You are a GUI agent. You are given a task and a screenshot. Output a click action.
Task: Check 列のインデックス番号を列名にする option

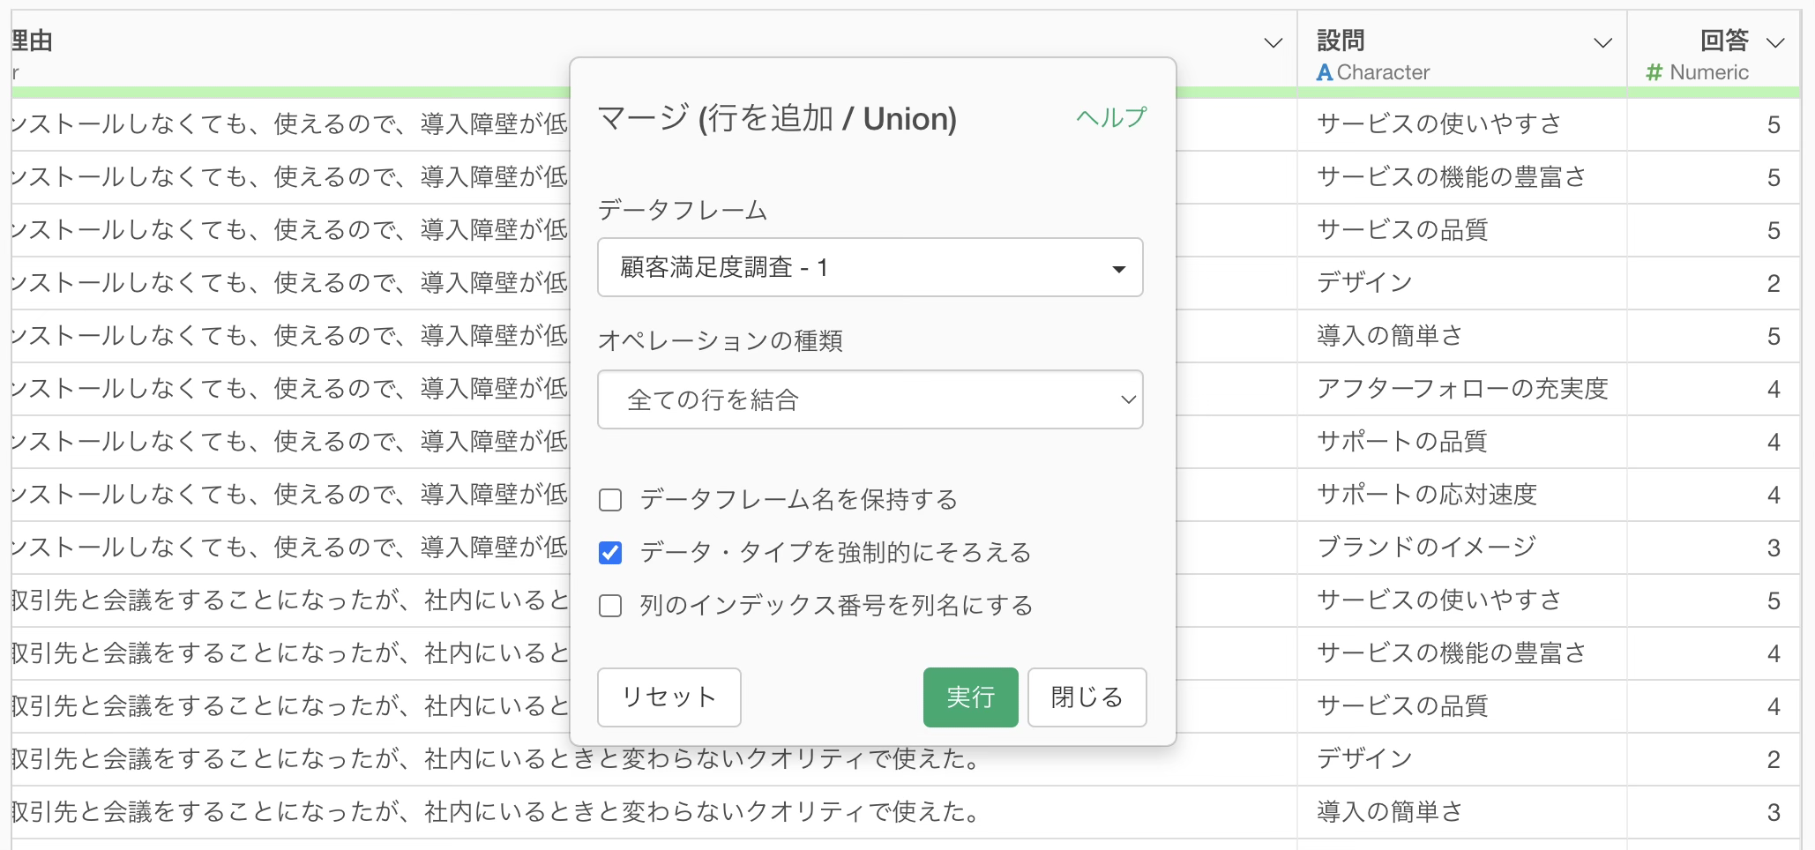point(610,607)
